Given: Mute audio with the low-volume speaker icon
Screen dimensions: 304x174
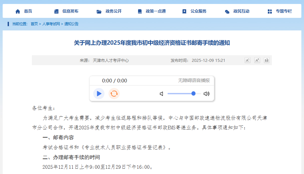Looking at the screenshot, I should (162, 94).
